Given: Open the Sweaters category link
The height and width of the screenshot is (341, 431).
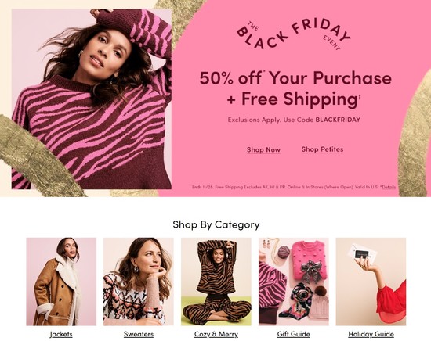Looking at the screenshot, I should [139, 334].
